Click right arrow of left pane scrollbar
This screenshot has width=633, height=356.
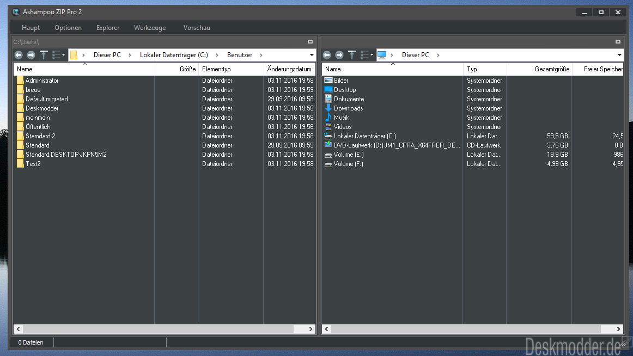[311, 329]
